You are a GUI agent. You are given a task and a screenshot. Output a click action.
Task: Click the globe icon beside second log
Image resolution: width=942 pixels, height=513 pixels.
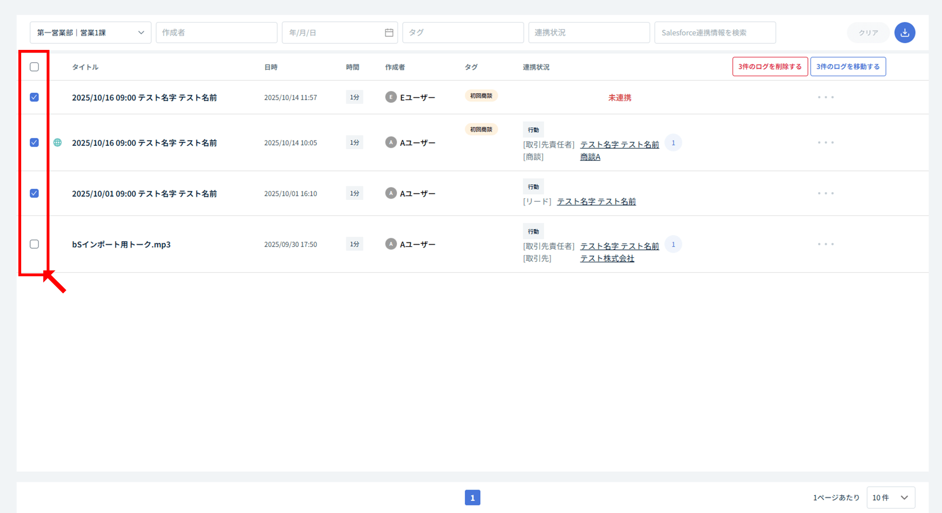point(57,142)
